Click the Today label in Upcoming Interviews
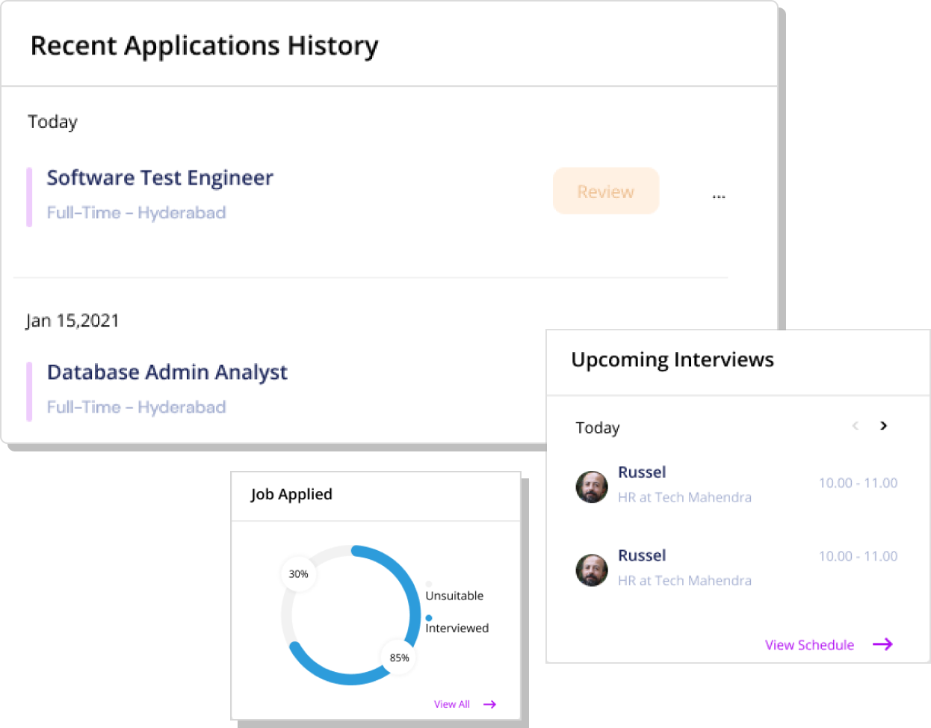Viewport: 931px width, 728px height. click(598, 428)
